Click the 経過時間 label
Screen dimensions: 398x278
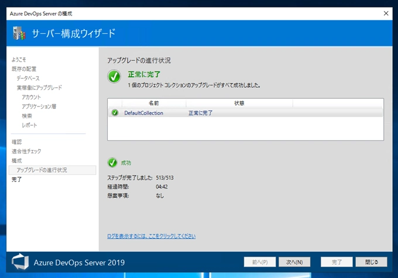coord(118,187)
